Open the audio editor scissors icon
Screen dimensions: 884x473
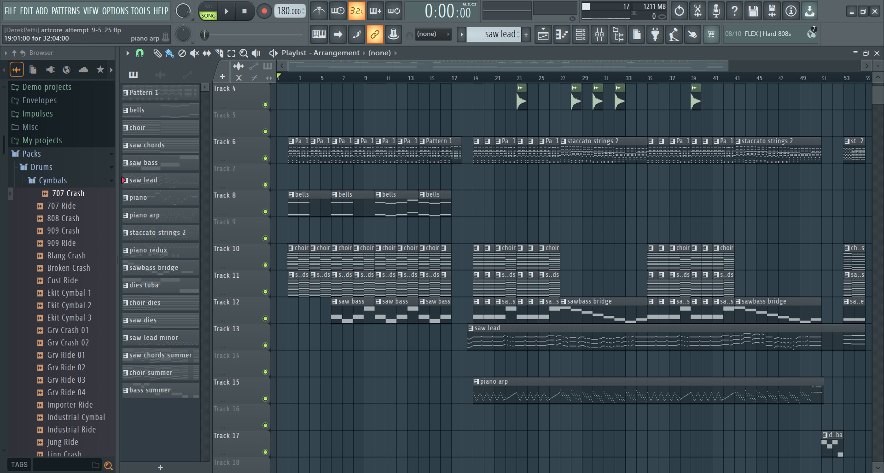[698, 11]
